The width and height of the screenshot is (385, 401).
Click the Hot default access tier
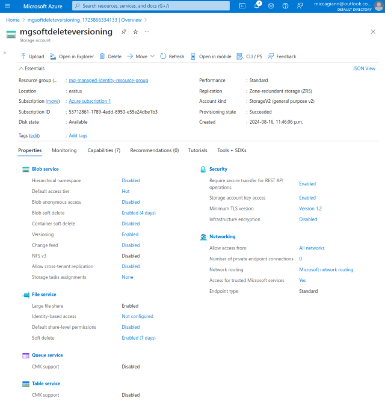click(126, 191)
